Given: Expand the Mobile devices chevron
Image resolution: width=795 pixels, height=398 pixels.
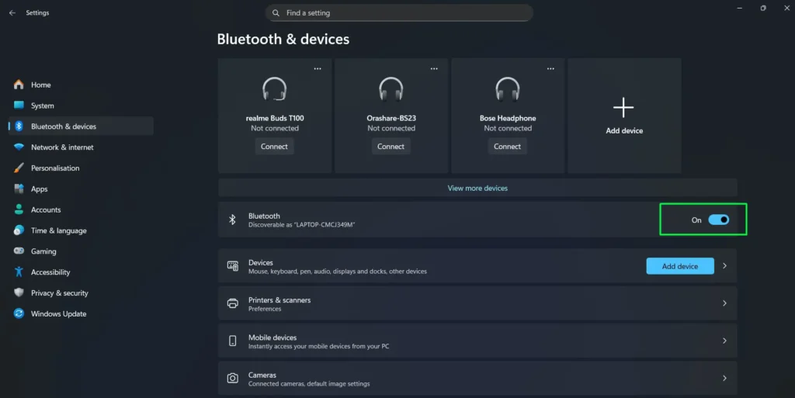Looking at the screenshot, I should 724,341.
